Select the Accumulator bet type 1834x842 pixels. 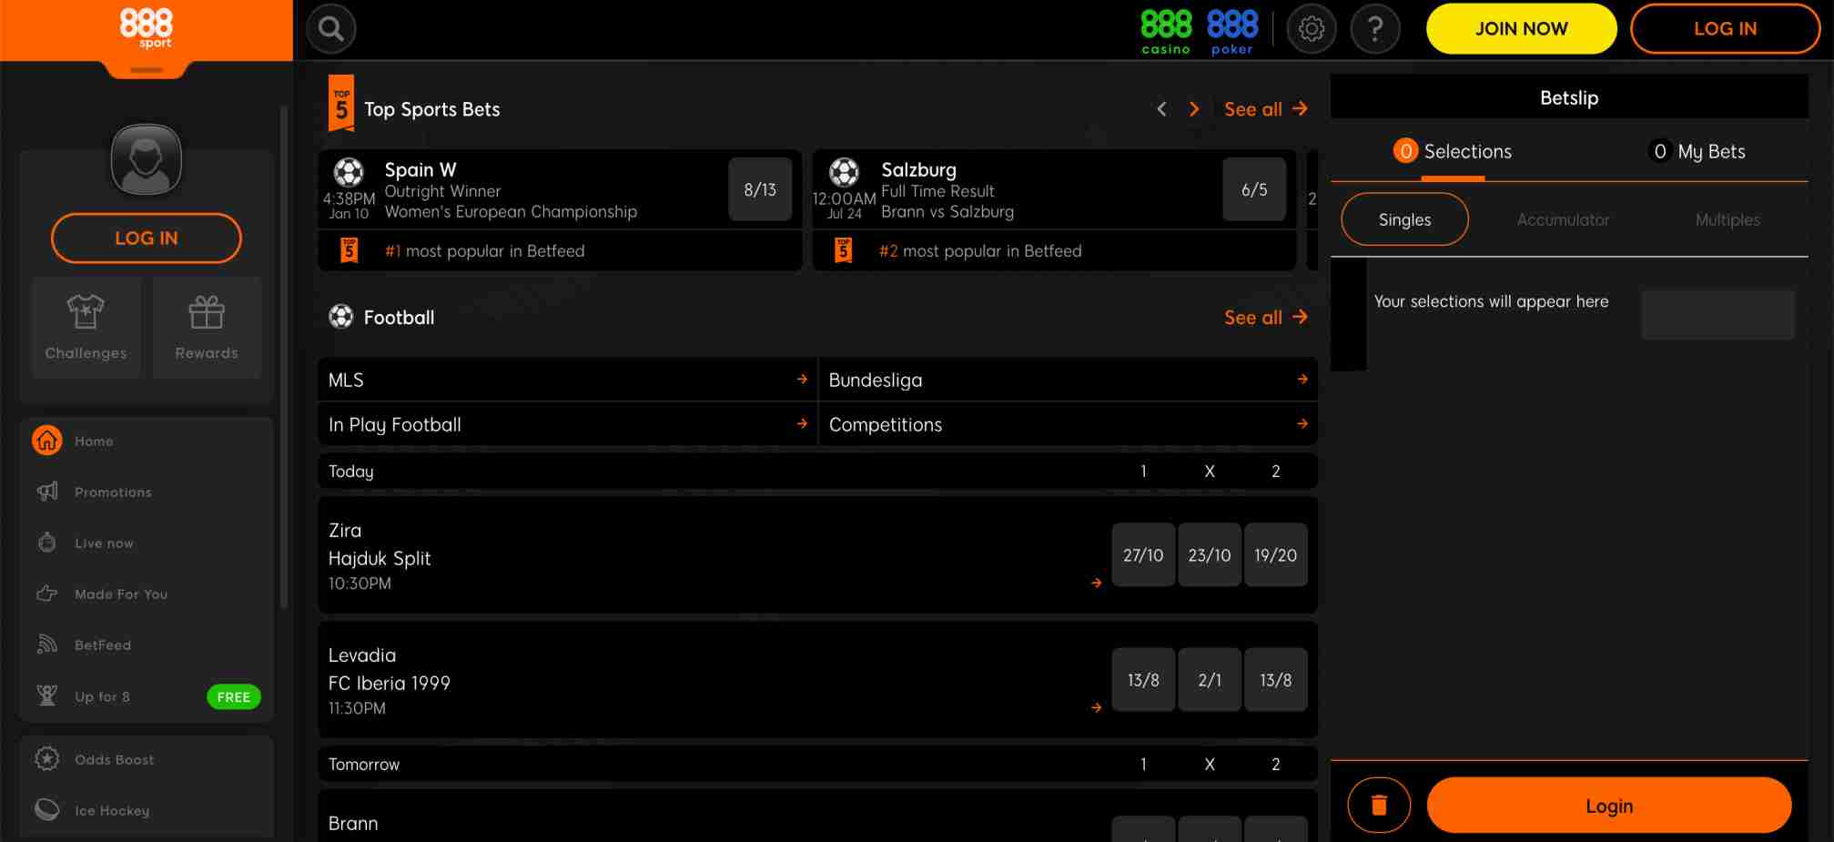click(x=1563, y=219)
